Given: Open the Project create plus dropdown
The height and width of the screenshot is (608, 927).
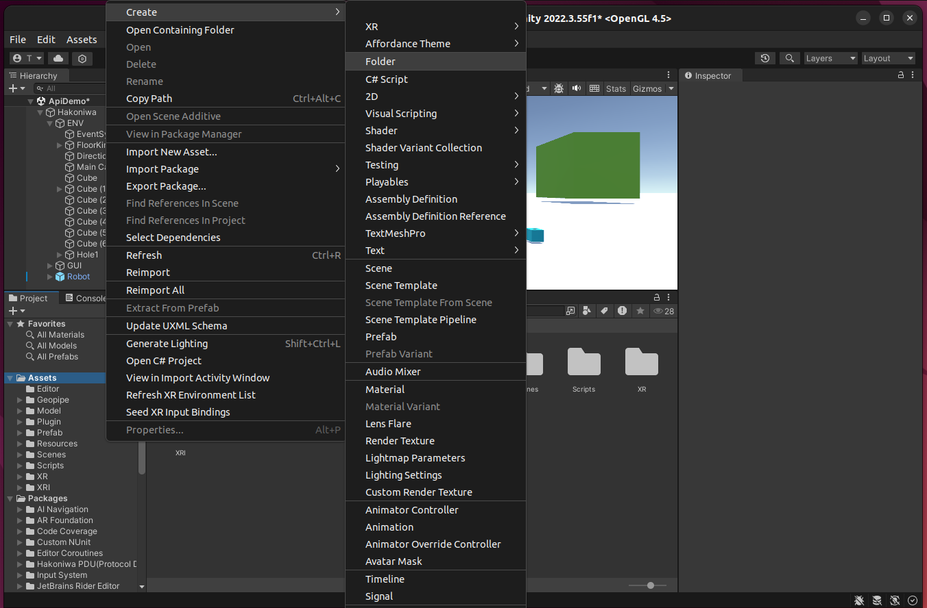Looking at the screenshot, I should point(16,311).
